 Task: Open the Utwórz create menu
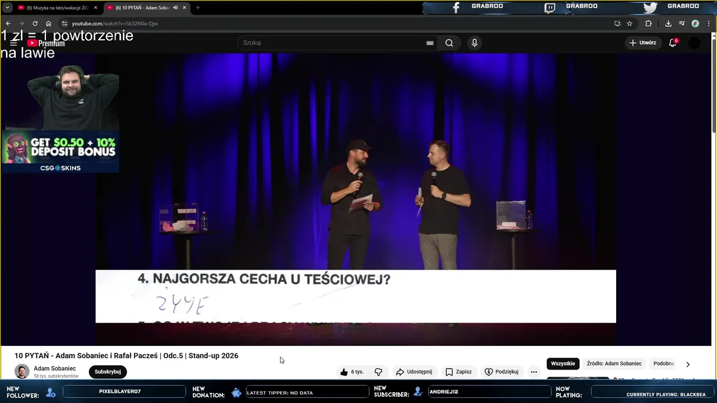[642, 43]
